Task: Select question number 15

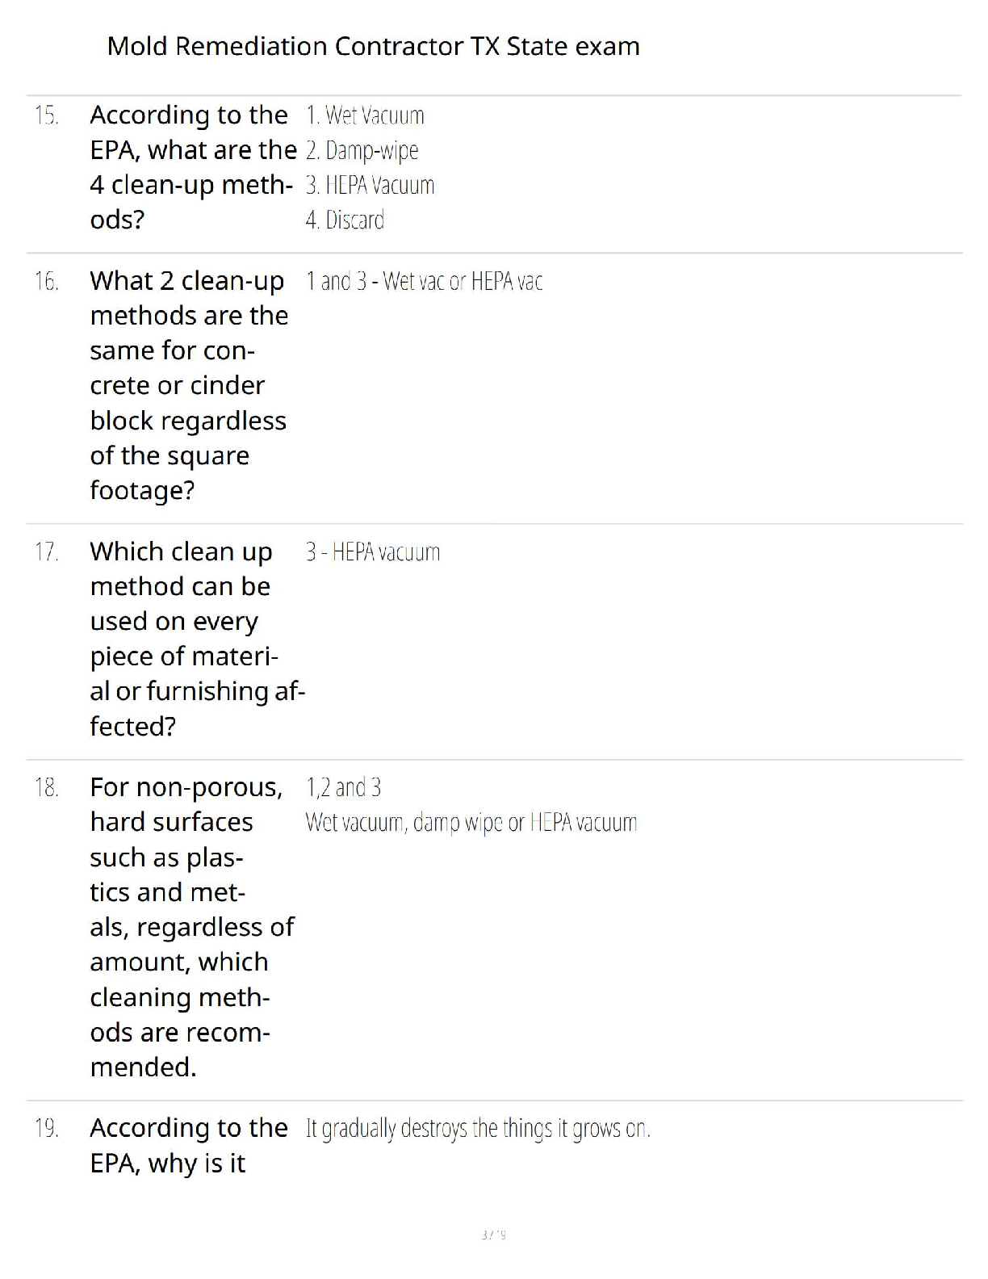Action: (47, 115)
